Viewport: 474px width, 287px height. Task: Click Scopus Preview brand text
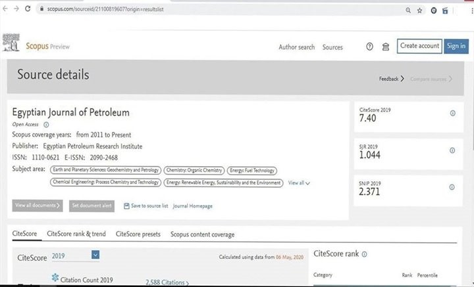47,46
